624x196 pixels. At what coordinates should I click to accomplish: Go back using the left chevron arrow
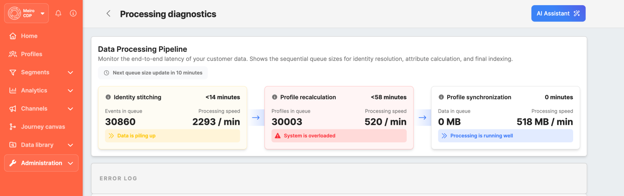(108, 14)
